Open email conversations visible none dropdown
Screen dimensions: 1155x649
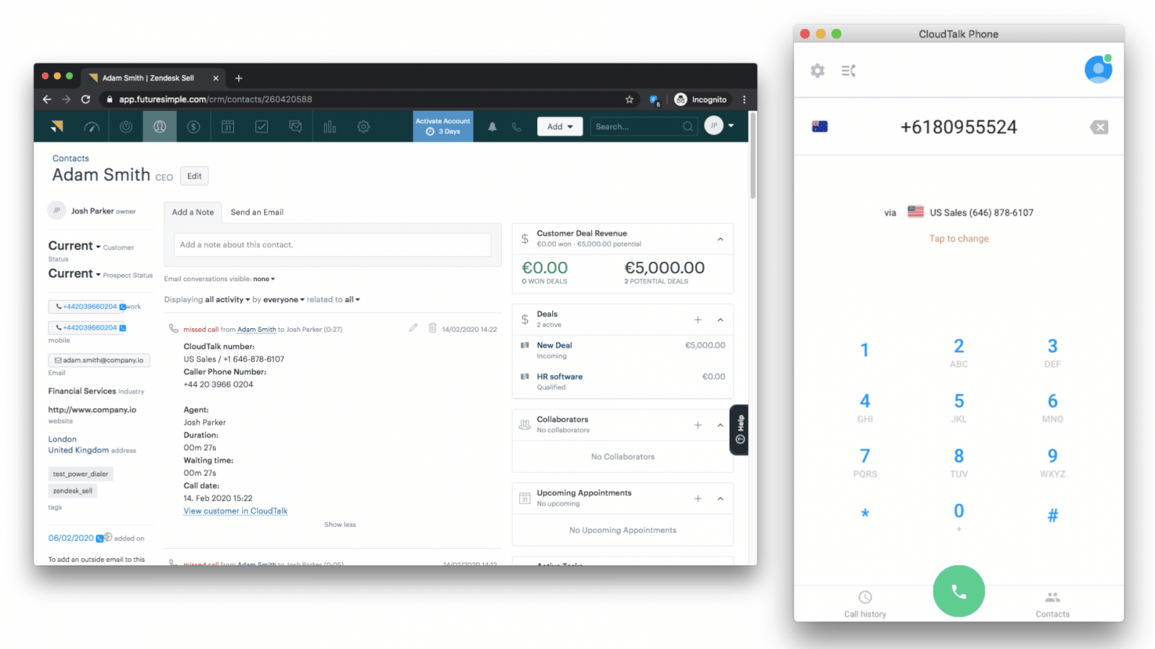click(264, 279)
